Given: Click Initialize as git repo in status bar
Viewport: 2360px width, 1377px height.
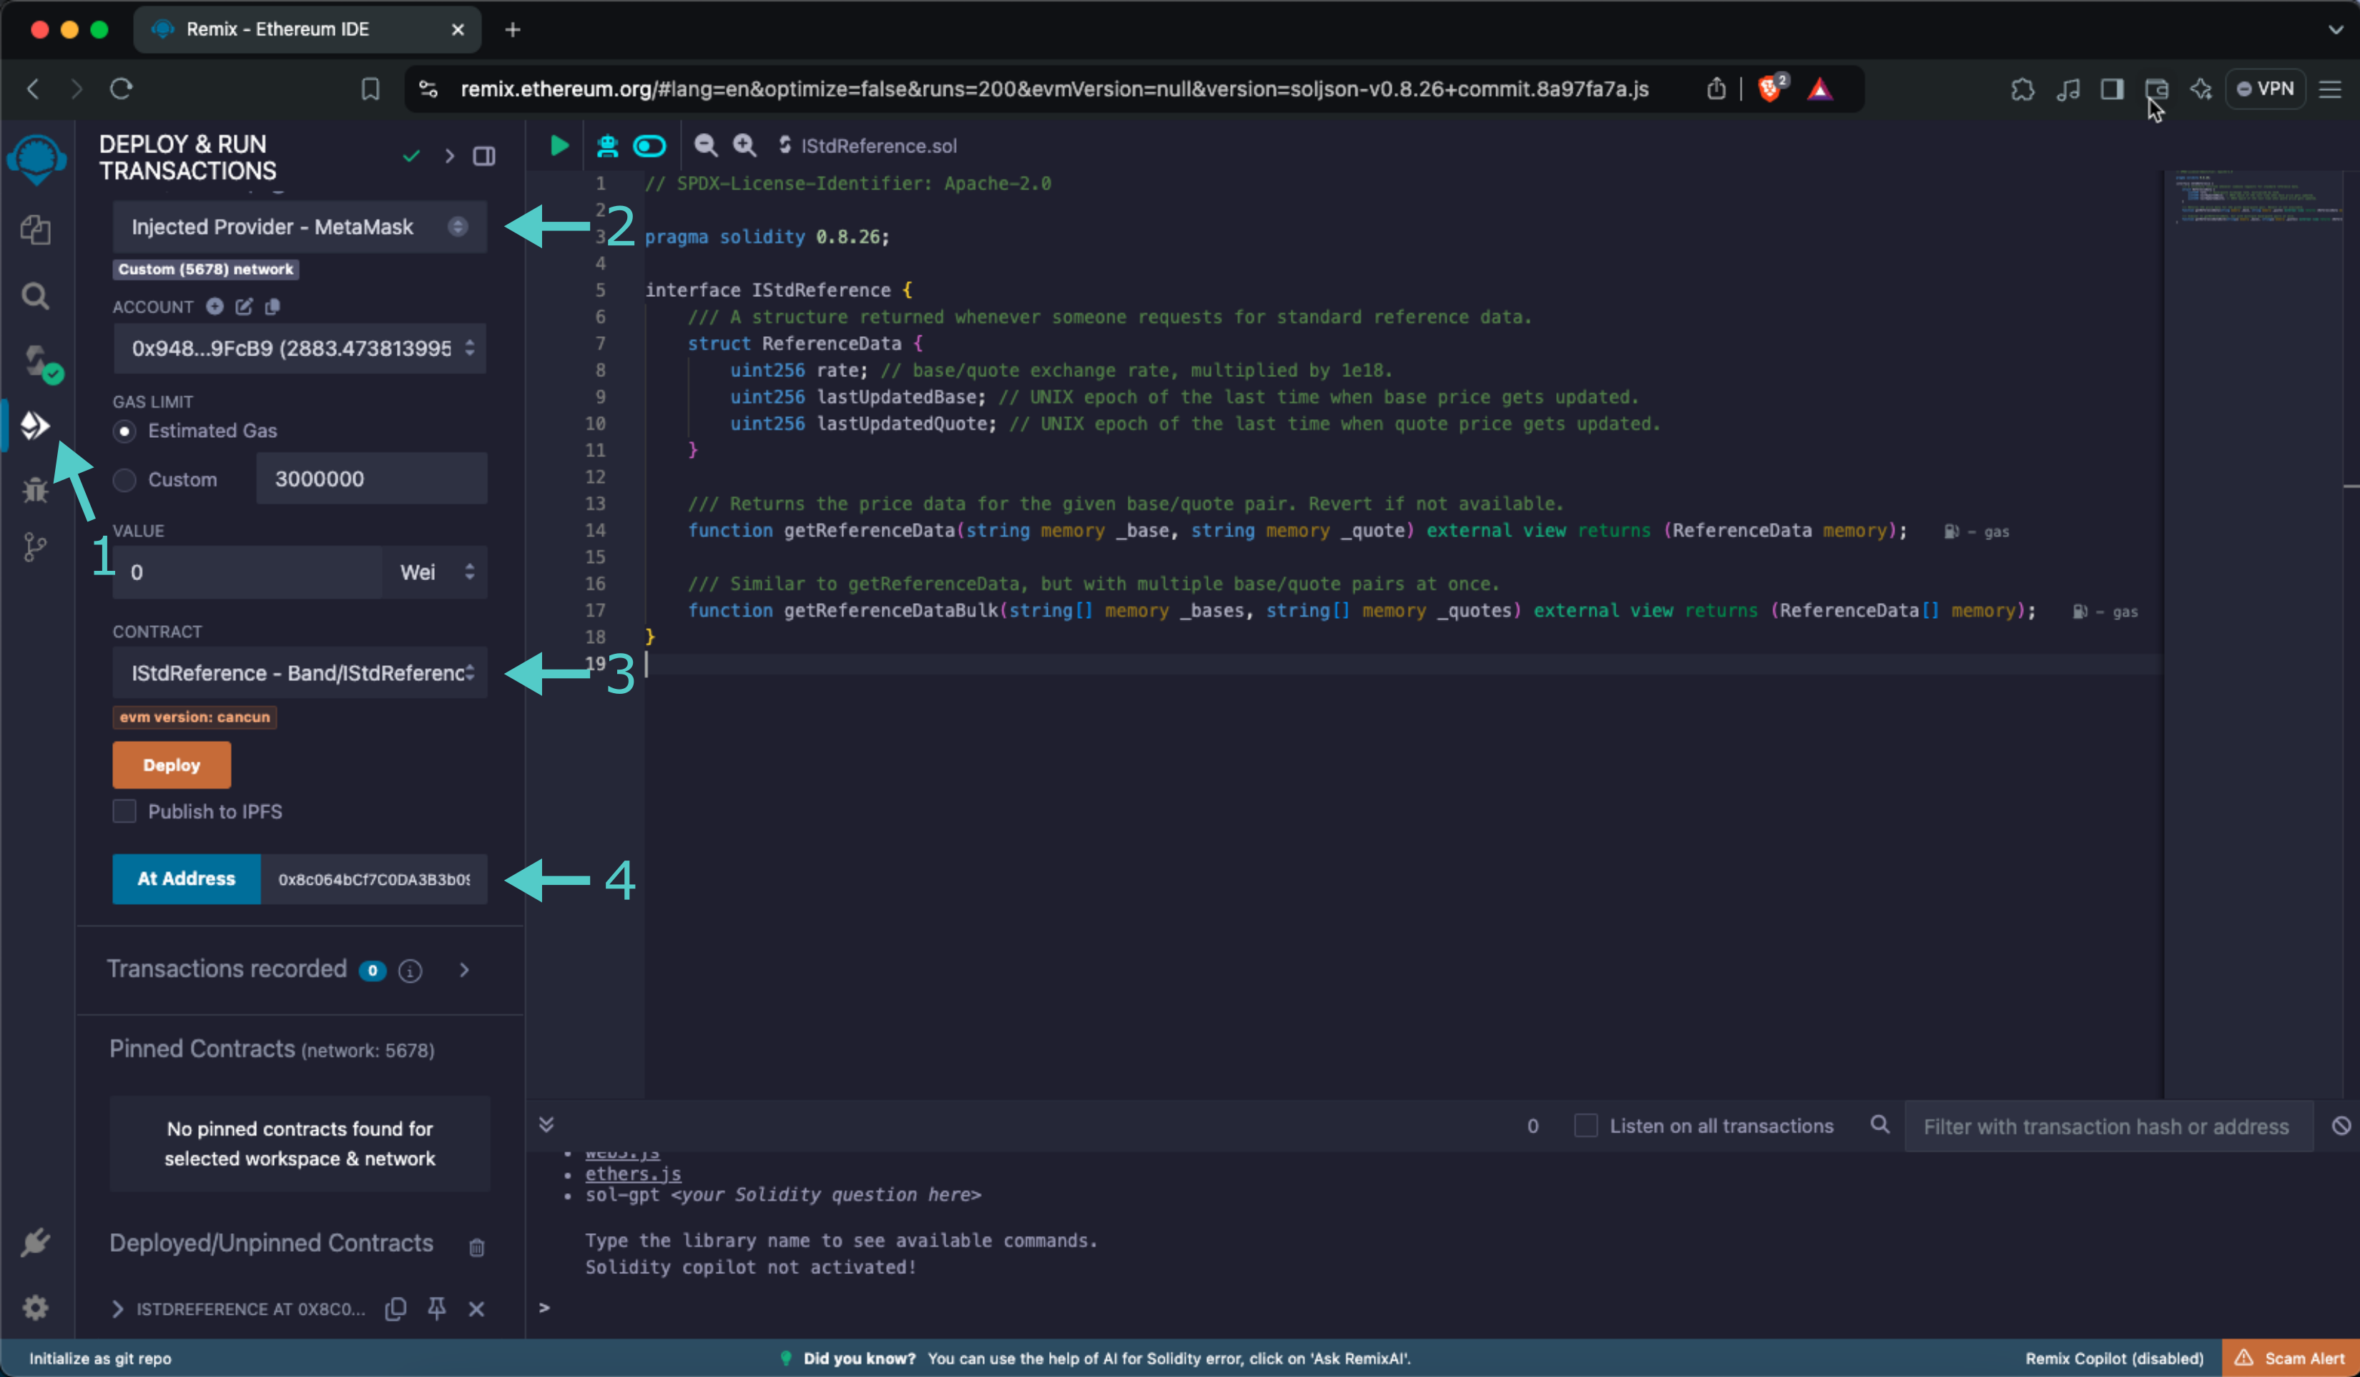Looking at the screenshot, I should click(100, 1358).
